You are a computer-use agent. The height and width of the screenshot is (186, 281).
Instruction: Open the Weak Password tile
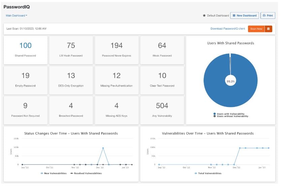pyautogui.click(x=162, y=50)
